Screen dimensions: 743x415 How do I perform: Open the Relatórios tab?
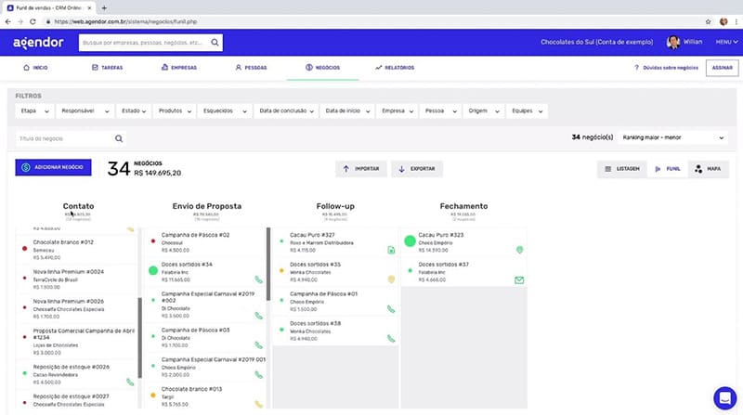point(395,68)
